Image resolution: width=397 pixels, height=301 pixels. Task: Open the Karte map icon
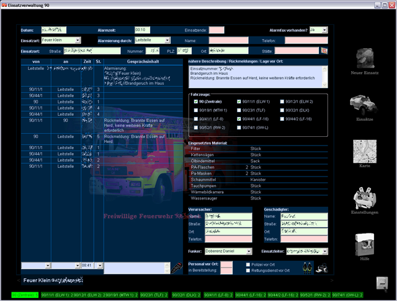(365, 151)
